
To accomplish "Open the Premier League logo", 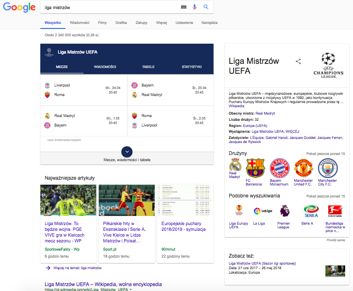I will (x=285, y=211).
